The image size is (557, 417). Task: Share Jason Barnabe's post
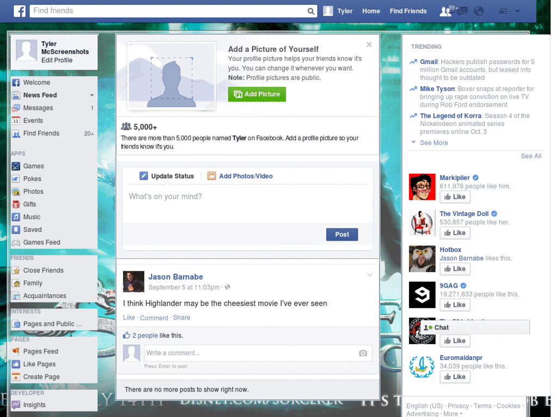(181, 317)
